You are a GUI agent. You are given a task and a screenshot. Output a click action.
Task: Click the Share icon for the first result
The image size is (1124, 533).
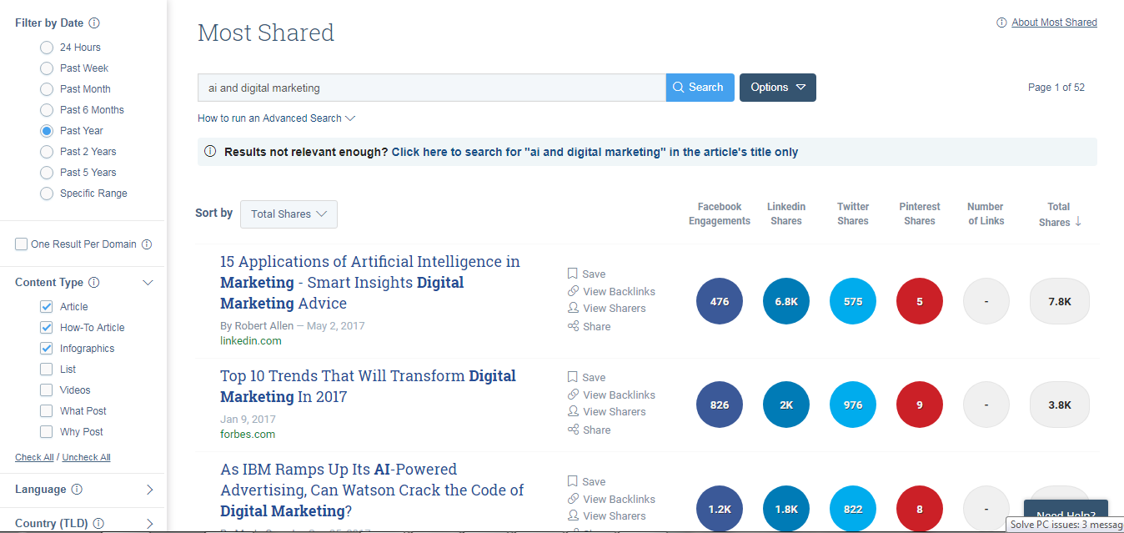point(573,326)
